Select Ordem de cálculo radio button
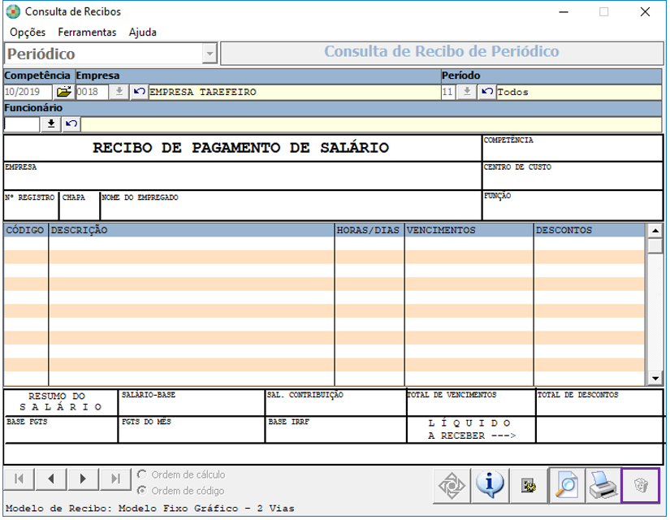 point(142,474)
